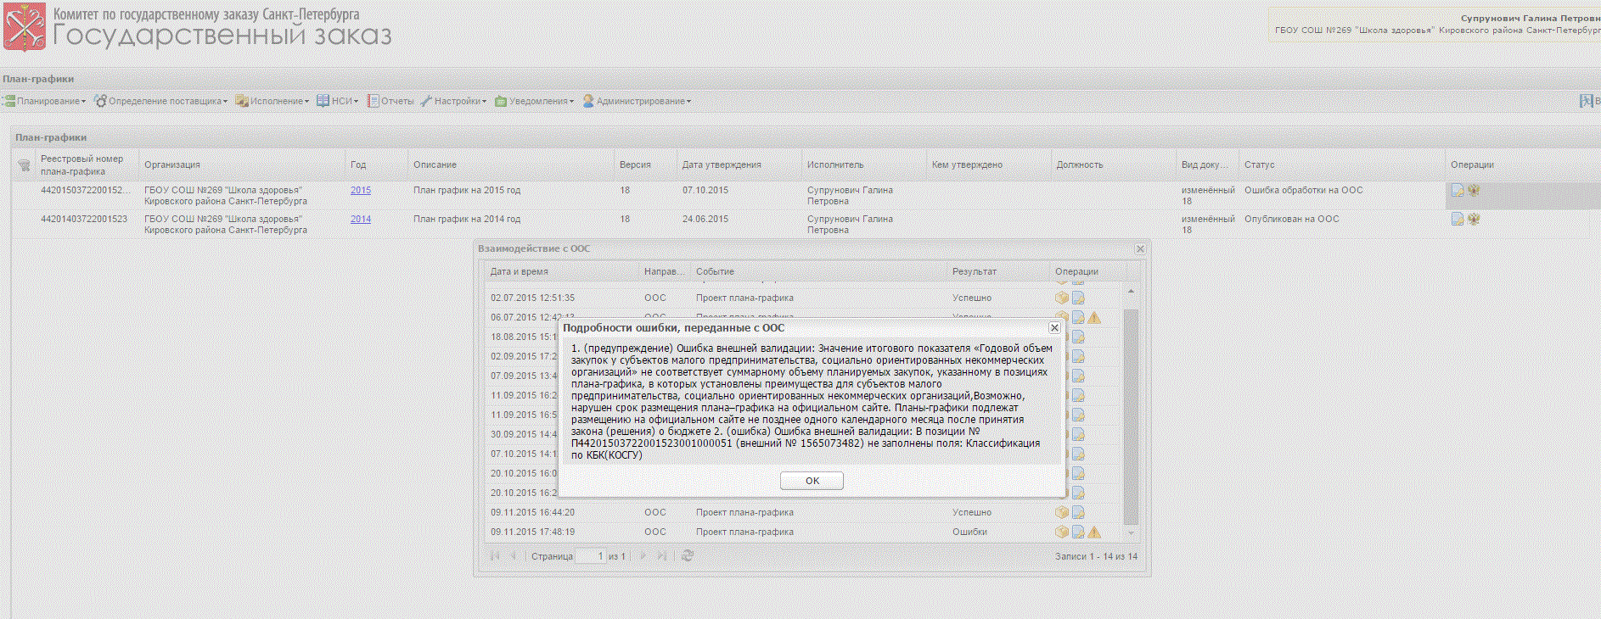
Task: Click the document icon for 02.07.2015 12:51:35
Action: point(1078,298)
